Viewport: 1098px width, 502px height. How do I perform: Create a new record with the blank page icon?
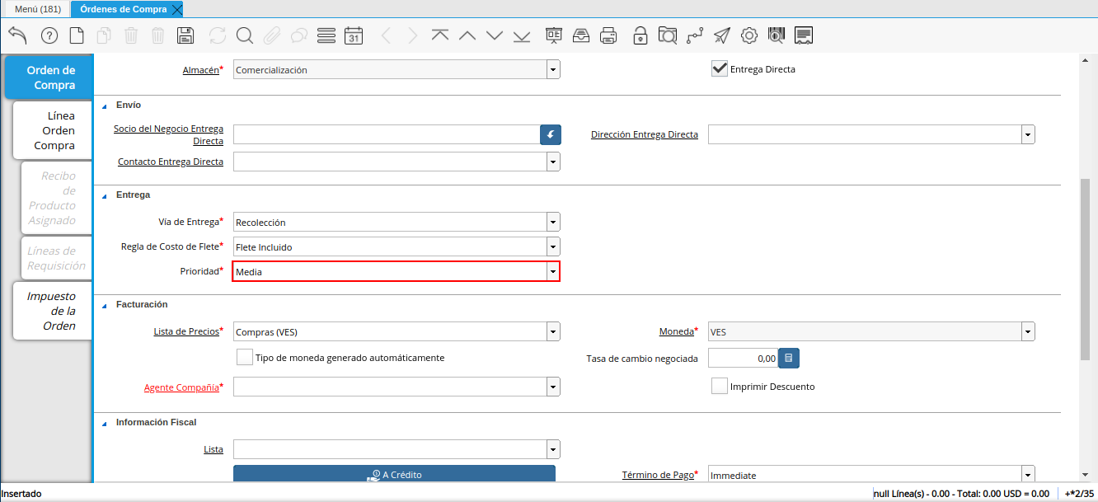click(77, 35)
